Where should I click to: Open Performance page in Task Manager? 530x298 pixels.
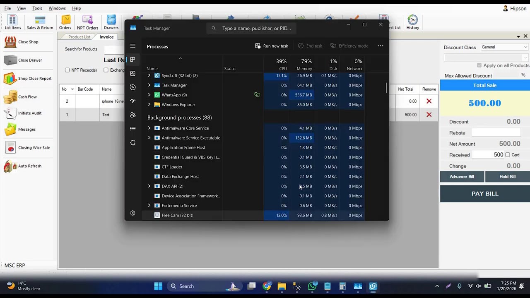pos(132,73)
